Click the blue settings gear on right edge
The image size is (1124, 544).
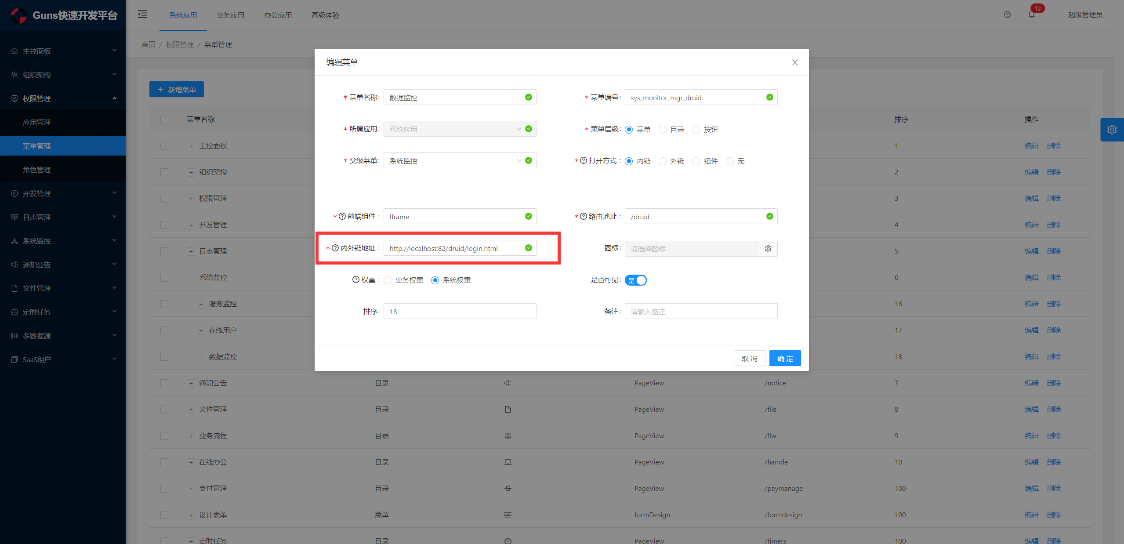coord(1112,130)
